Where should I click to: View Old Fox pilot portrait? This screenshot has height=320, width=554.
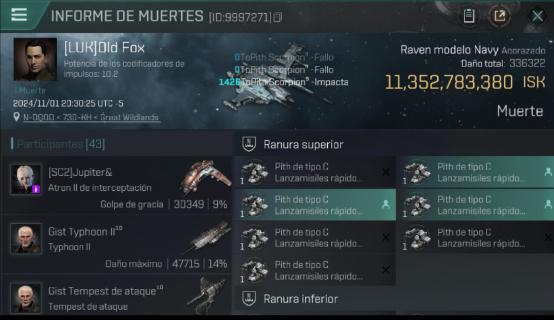[35, 60]
